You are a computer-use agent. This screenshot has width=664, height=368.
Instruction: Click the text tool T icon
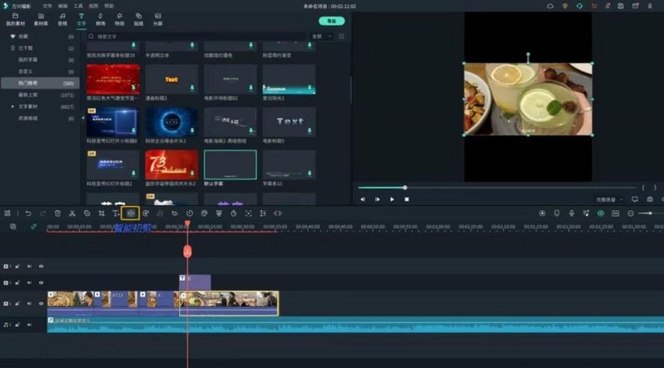click(x=115, y=213)
